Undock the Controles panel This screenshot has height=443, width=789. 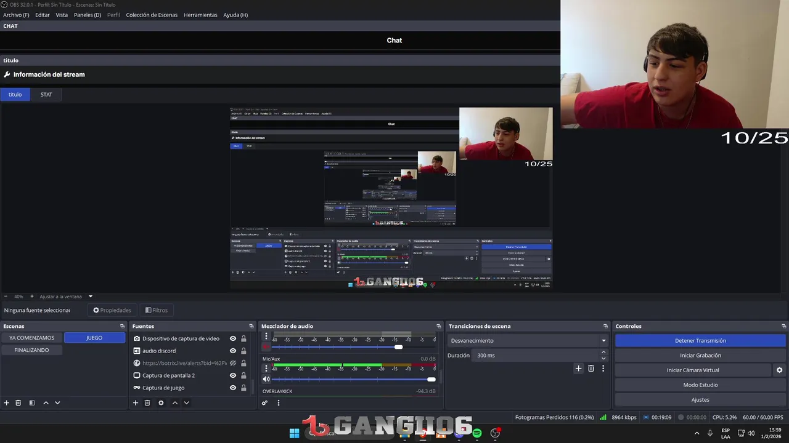point(783,326)
